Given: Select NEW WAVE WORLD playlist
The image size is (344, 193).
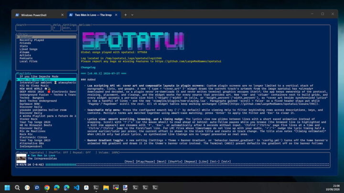Looking at the screenshot, I should point(35,89).
